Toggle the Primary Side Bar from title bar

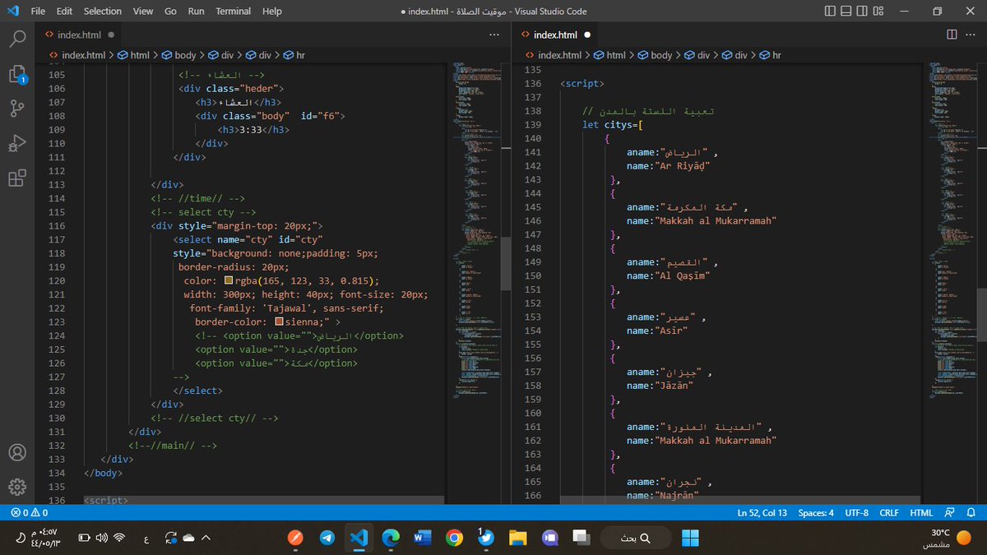[x=829, y=11]
